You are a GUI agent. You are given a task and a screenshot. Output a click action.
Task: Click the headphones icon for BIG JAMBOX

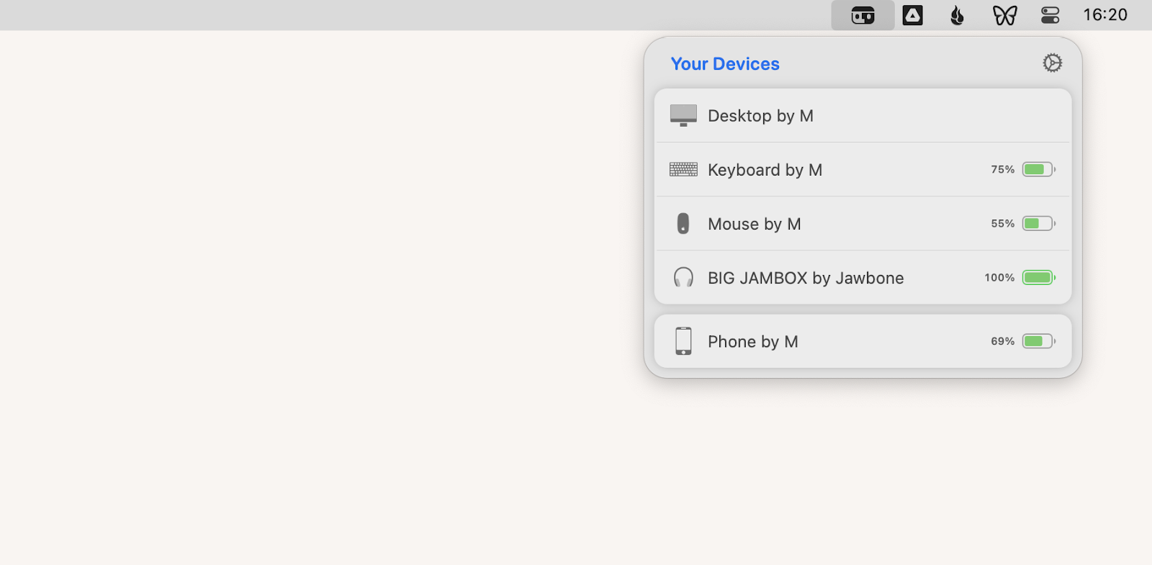click(683, 278)
